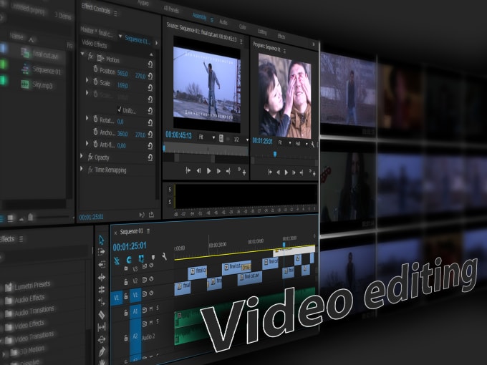
Task: Play the Program monitor sequence
Action: pyautogui.click(x=286, y=172)
